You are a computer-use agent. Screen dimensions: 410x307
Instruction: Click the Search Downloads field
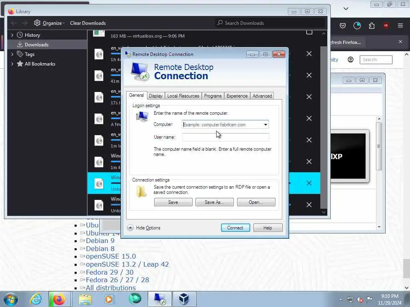coord(270,23)
